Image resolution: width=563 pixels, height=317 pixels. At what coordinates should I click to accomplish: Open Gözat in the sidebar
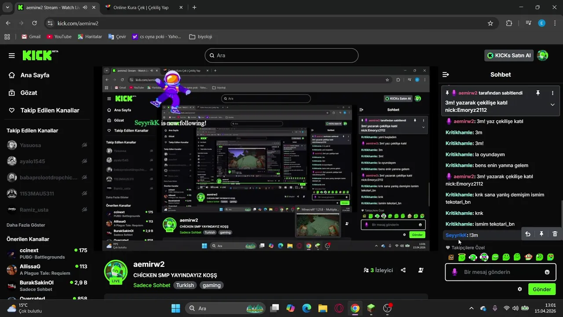pos(23,93)
